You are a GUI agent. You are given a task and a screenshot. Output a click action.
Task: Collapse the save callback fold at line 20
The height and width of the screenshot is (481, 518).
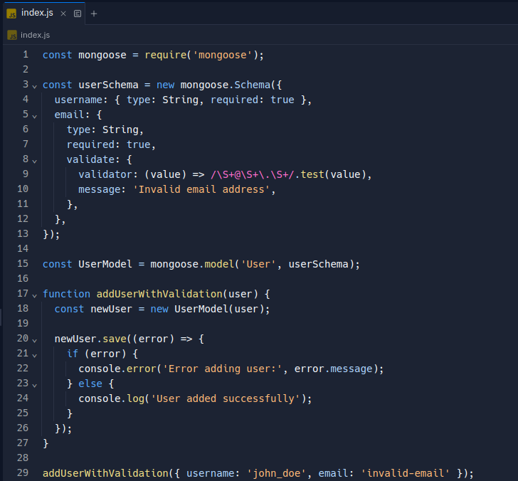(x=34, y=341)
